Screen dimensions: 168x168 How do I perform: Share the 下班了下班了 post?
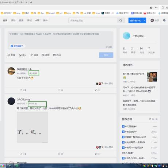point(23,90)
